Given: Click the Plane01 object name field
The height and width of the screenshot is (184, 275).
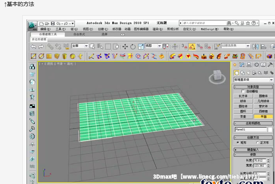Looking at the screenshot, I should [x=251, y=130].
